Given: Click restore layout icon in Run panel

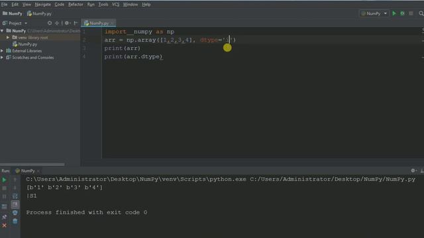Looking at the screenshot, I should (x=5, y=207).
